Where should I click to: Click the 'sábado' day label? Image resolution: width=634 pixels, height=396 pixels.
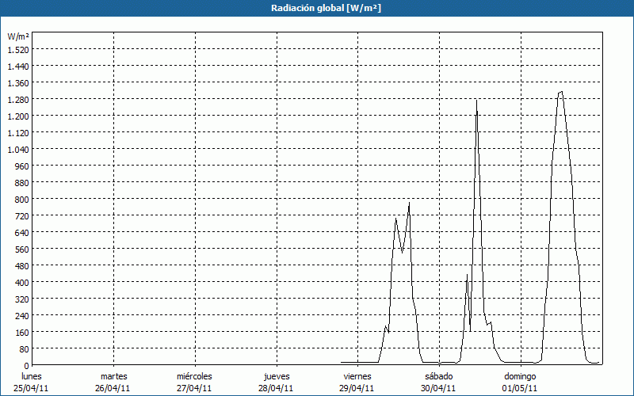click(439, 376)
